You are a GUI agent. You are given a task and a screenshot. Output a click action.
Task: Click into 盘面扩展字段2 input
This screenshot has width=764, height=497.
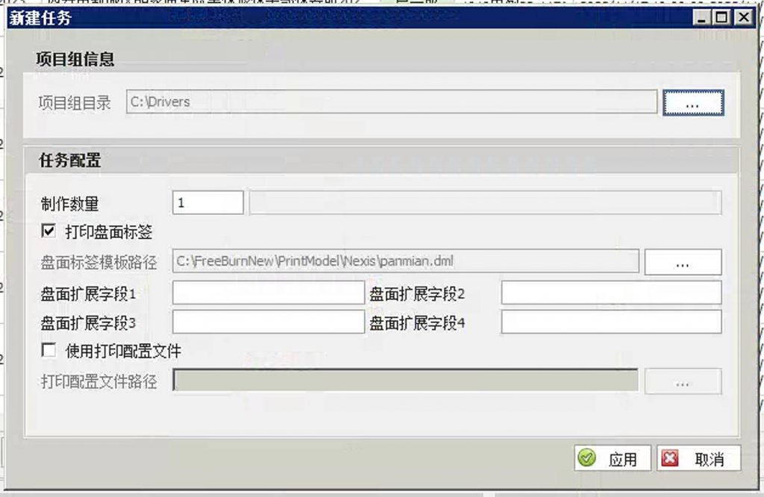point(612,293)
